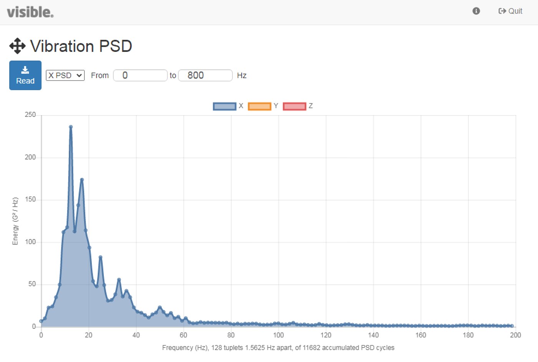Screen dimensions: 538x362
Task: Open the X PSD dropdown
Action: coord(65,75)
